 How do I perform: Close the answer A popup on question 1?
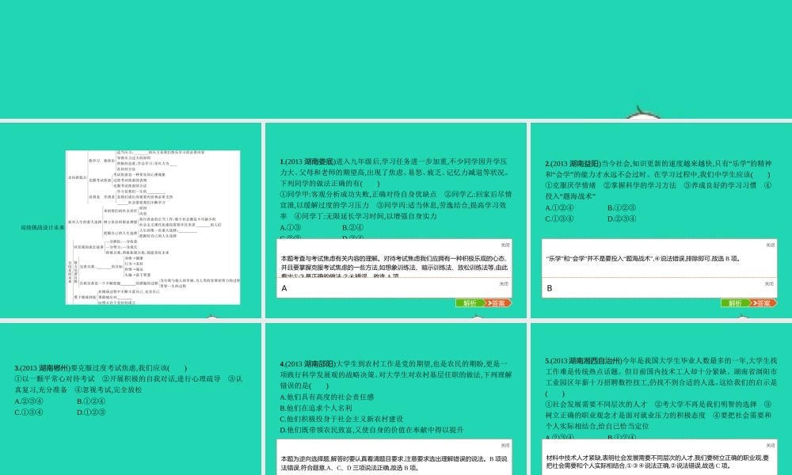tap(505, 282)
